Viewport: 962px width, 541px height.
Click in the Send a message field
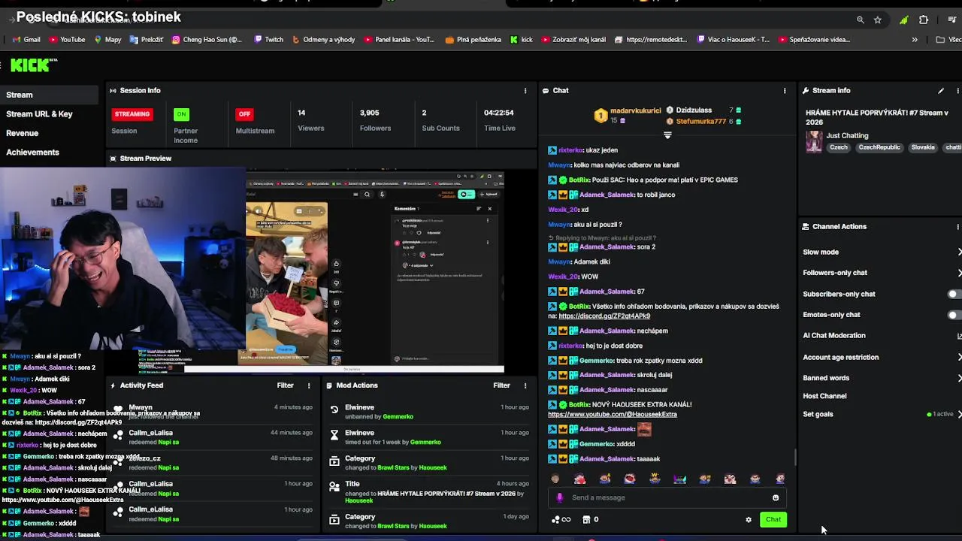(669, 497)
